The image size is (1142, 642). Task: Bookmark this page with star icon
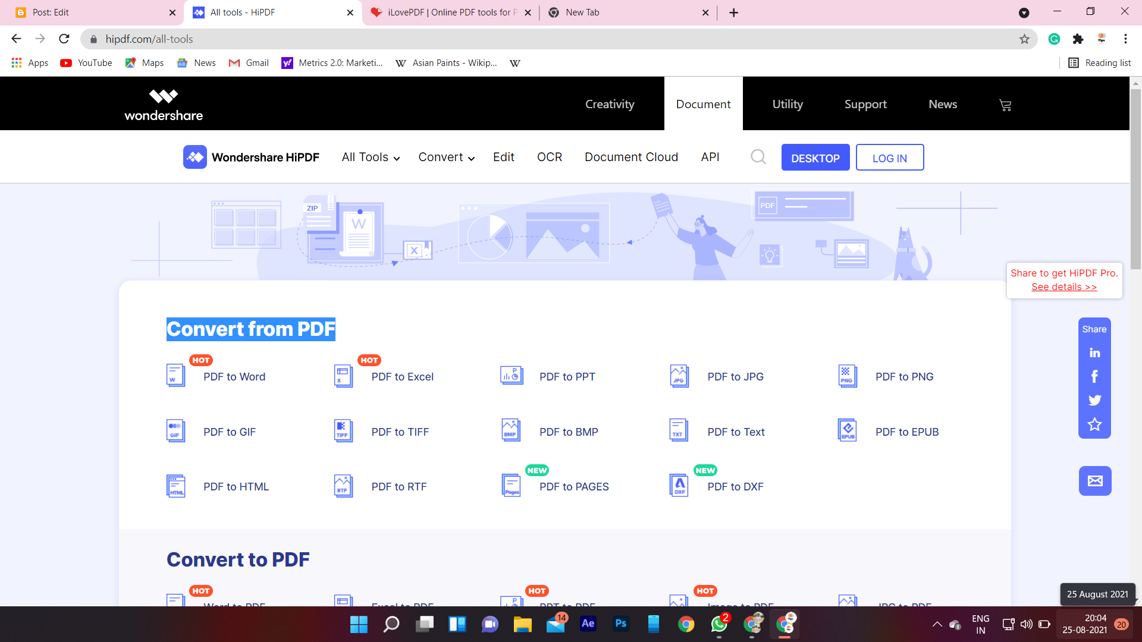tap(1024, 39)
